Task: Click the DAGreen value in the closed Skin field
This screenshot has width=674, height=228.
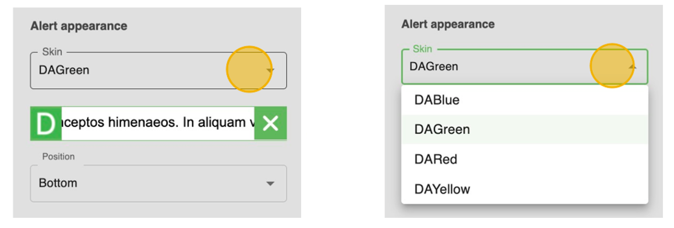Action: click(64, 70)
